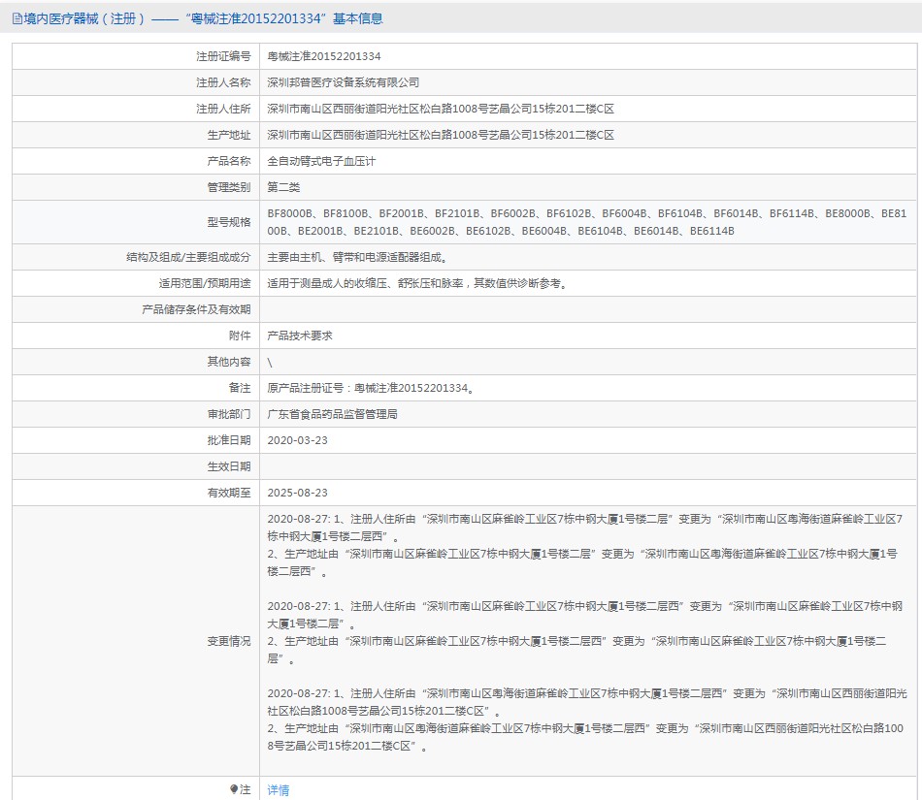922x800 pixels.
Task: Click the 注册人住所 address value
Action: (441, 109)
